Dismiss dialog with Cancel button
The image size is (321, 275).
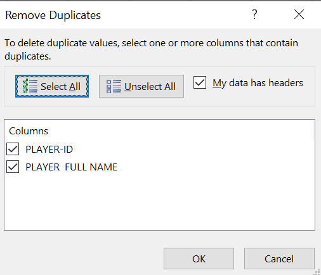point(279,259)
